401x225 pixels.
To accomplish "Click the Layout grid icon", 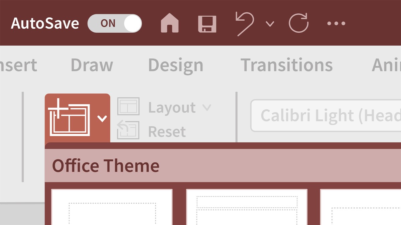I will tap(128, 107).
